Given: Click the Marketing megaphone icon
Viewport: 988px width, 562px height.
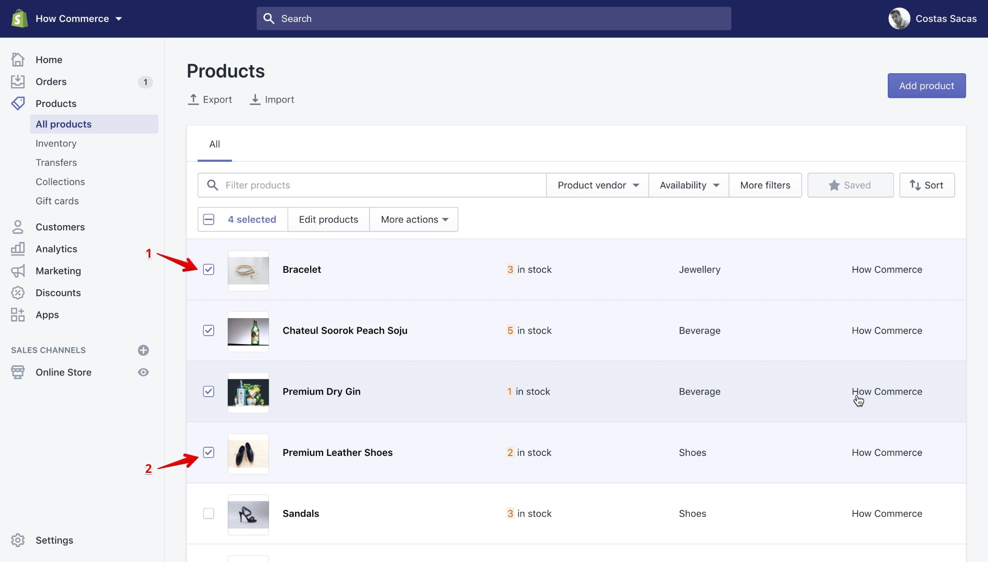Looking at the screenshot, I should pyautogui.click(x=18, y=271).
